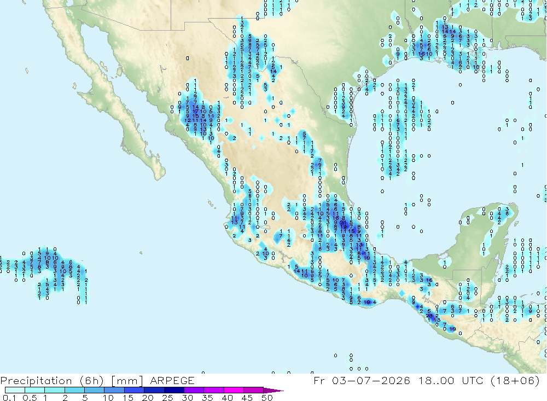The height and width of the screenshot is (401, 547).
Task: Click the '30' legend value
Action: point(187,398)
